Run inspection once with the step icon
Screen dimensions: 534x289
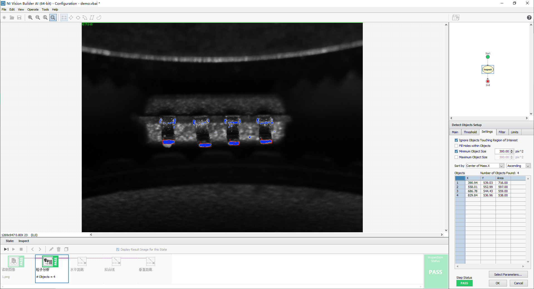(6, 249)
